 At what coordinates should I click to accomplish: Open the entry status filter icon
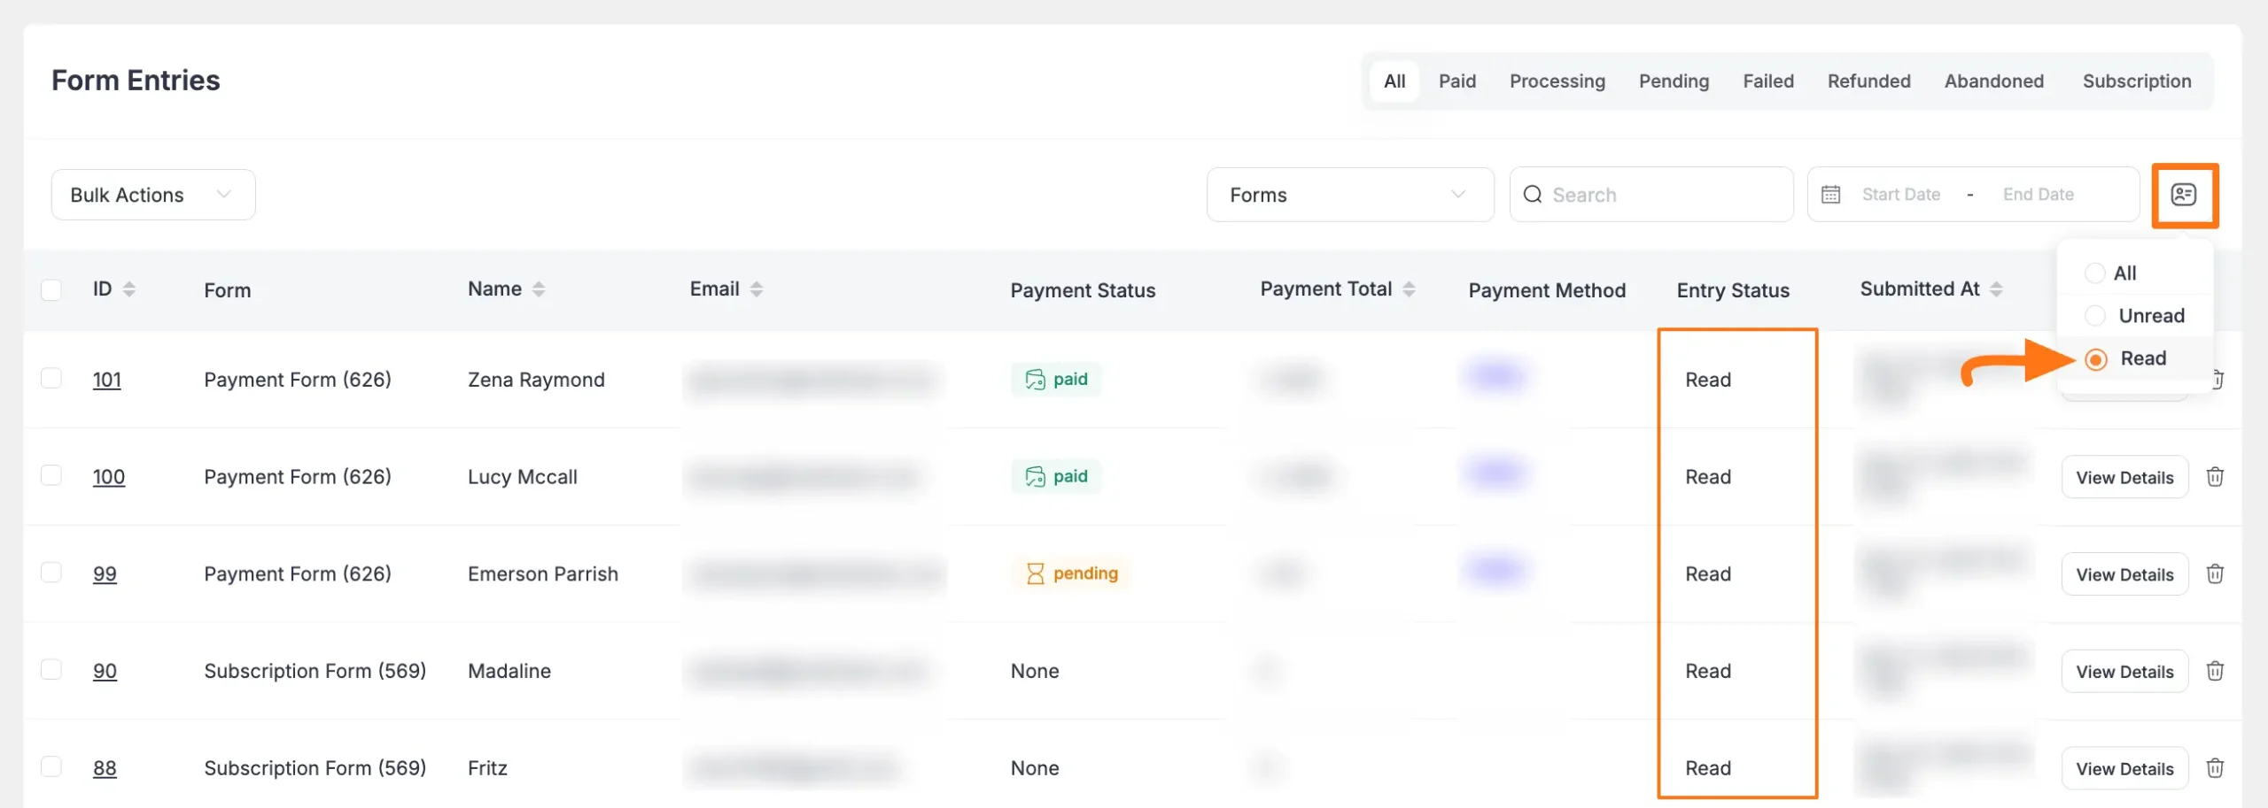[x=2185, y=195]
